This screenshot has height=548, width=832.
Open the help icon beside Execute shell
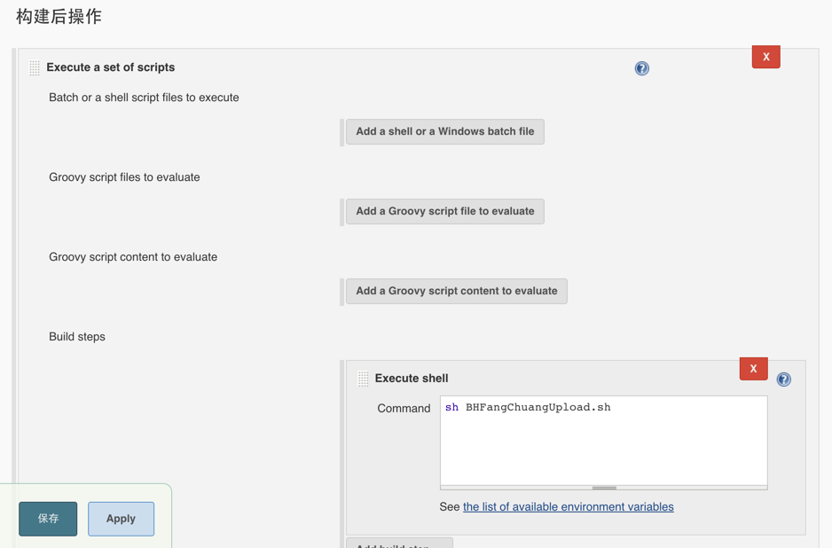click(x=783, y=380)
